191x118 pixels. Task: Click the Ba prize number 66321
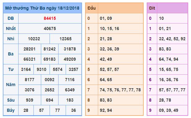tap(30, 59)
